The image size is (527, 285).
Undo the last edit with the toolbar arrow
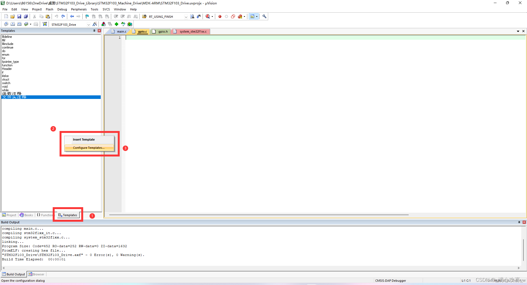point(57,16)
